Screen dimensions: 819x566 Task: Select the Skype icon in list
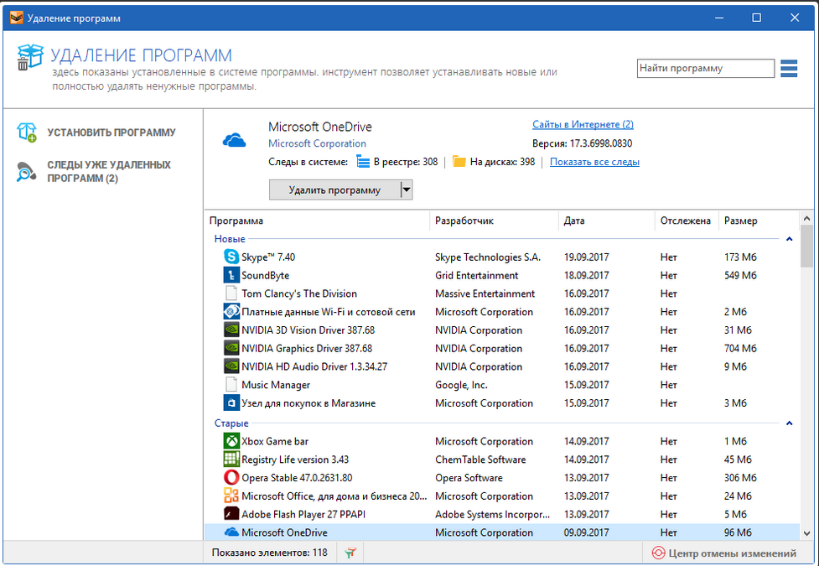(x=231, y=257)
